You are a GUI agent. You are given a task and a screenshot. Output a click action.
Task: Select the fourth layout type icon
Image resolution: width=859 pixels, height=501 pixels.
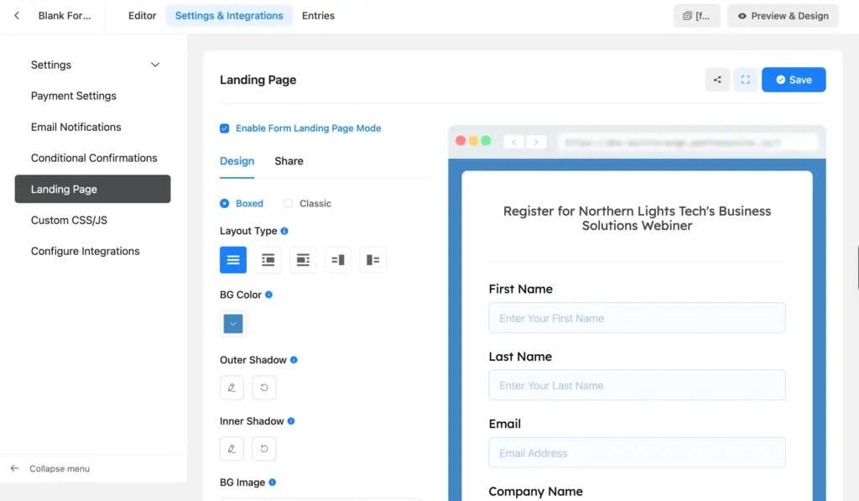pyautogui.click(x=338, y=260)
